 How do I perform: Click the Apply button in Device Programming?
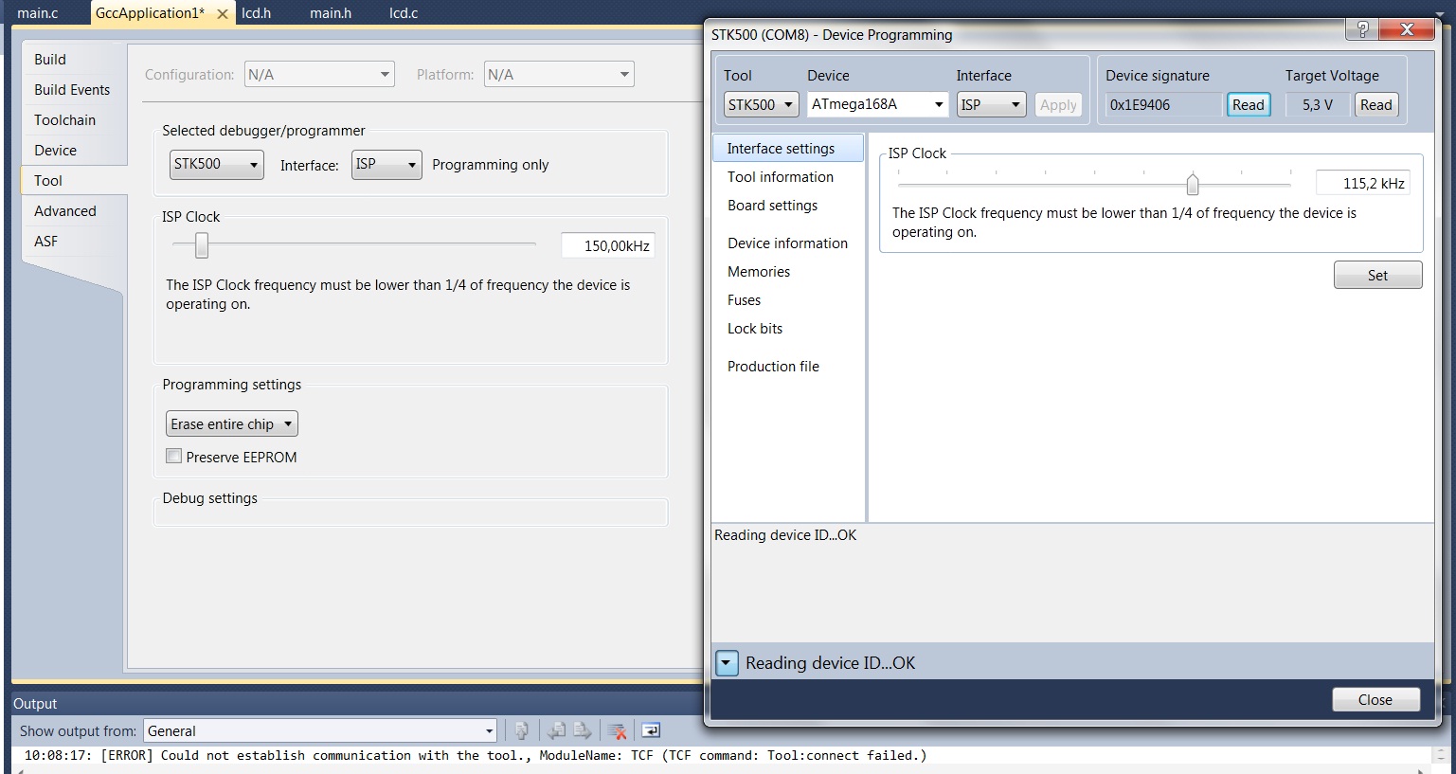pos(1058,104)
